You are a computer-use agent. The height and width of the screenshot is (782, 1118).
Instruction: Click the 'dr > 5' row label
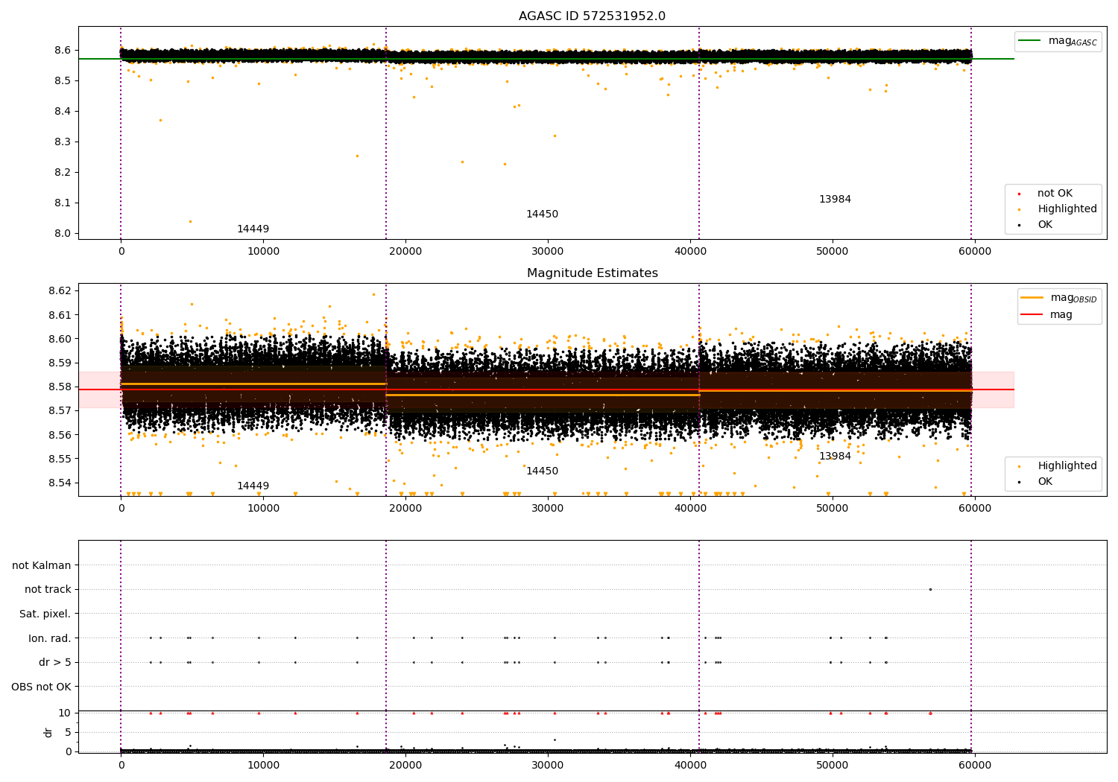(x=55, y=663)
